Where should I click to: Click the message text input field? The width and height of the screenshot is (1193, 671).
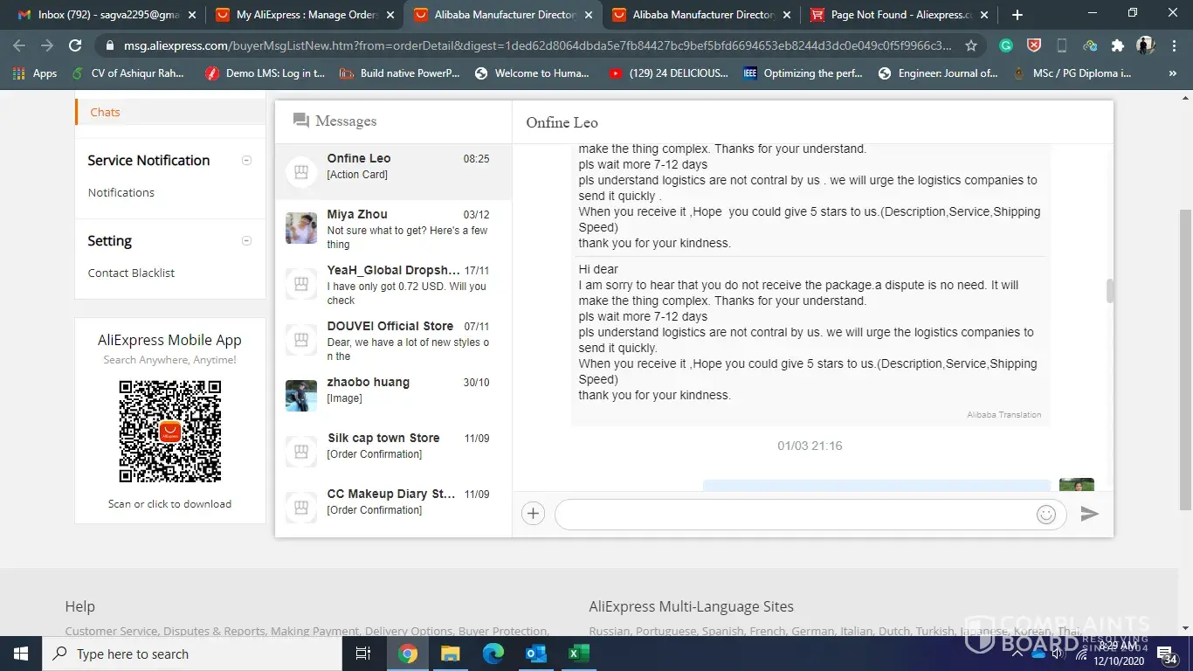click(795, 515)
